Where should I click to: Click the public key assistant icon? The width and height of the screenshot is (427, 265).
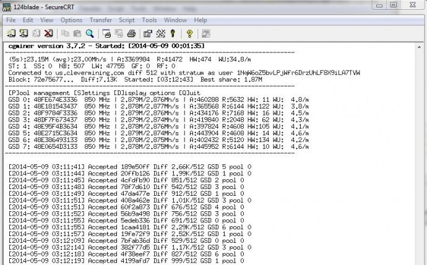(173, 33)
